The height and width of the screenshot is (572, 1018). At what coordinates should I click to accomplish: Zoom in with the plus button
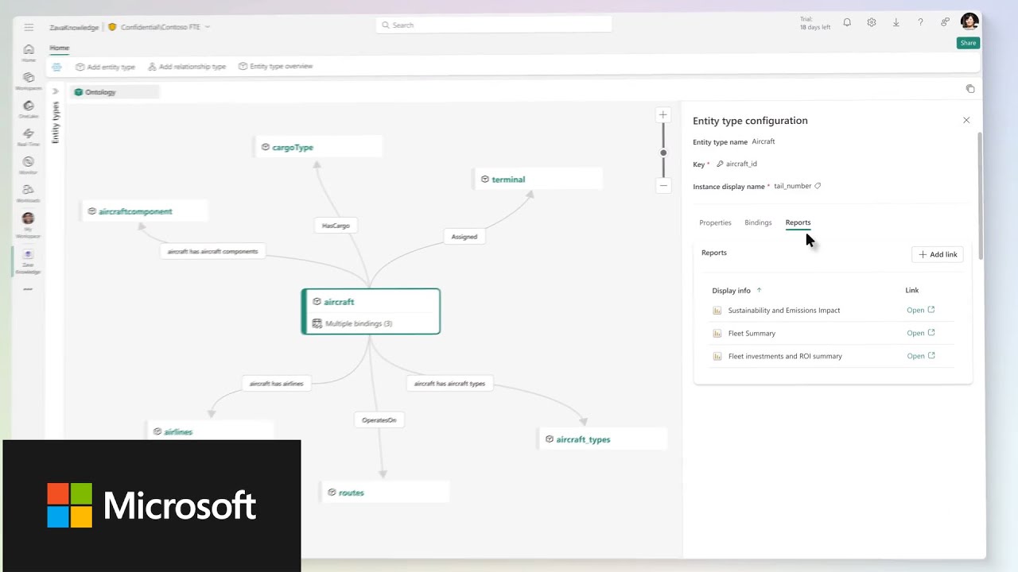[x=662, y=115]
